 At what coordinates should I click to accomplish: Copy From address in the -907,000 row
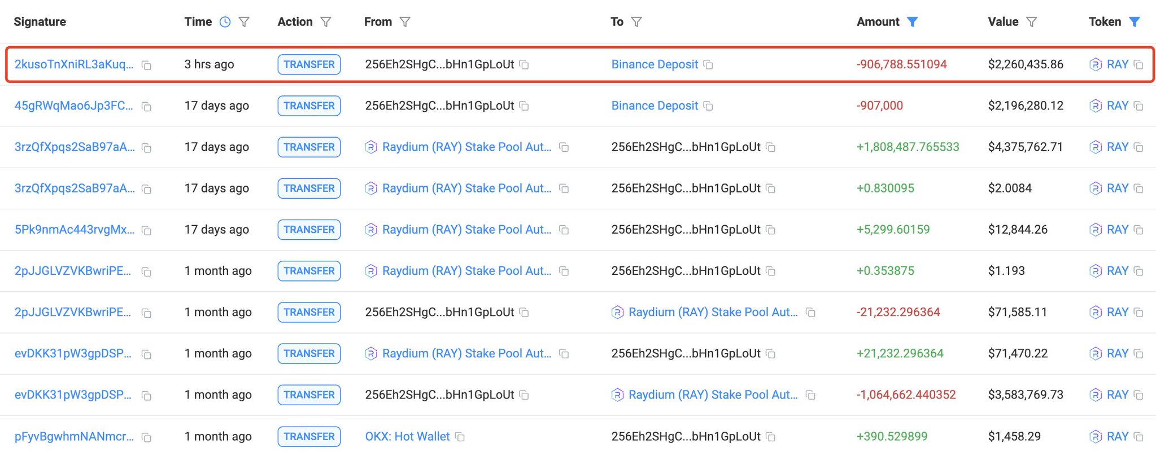(524, 106)
